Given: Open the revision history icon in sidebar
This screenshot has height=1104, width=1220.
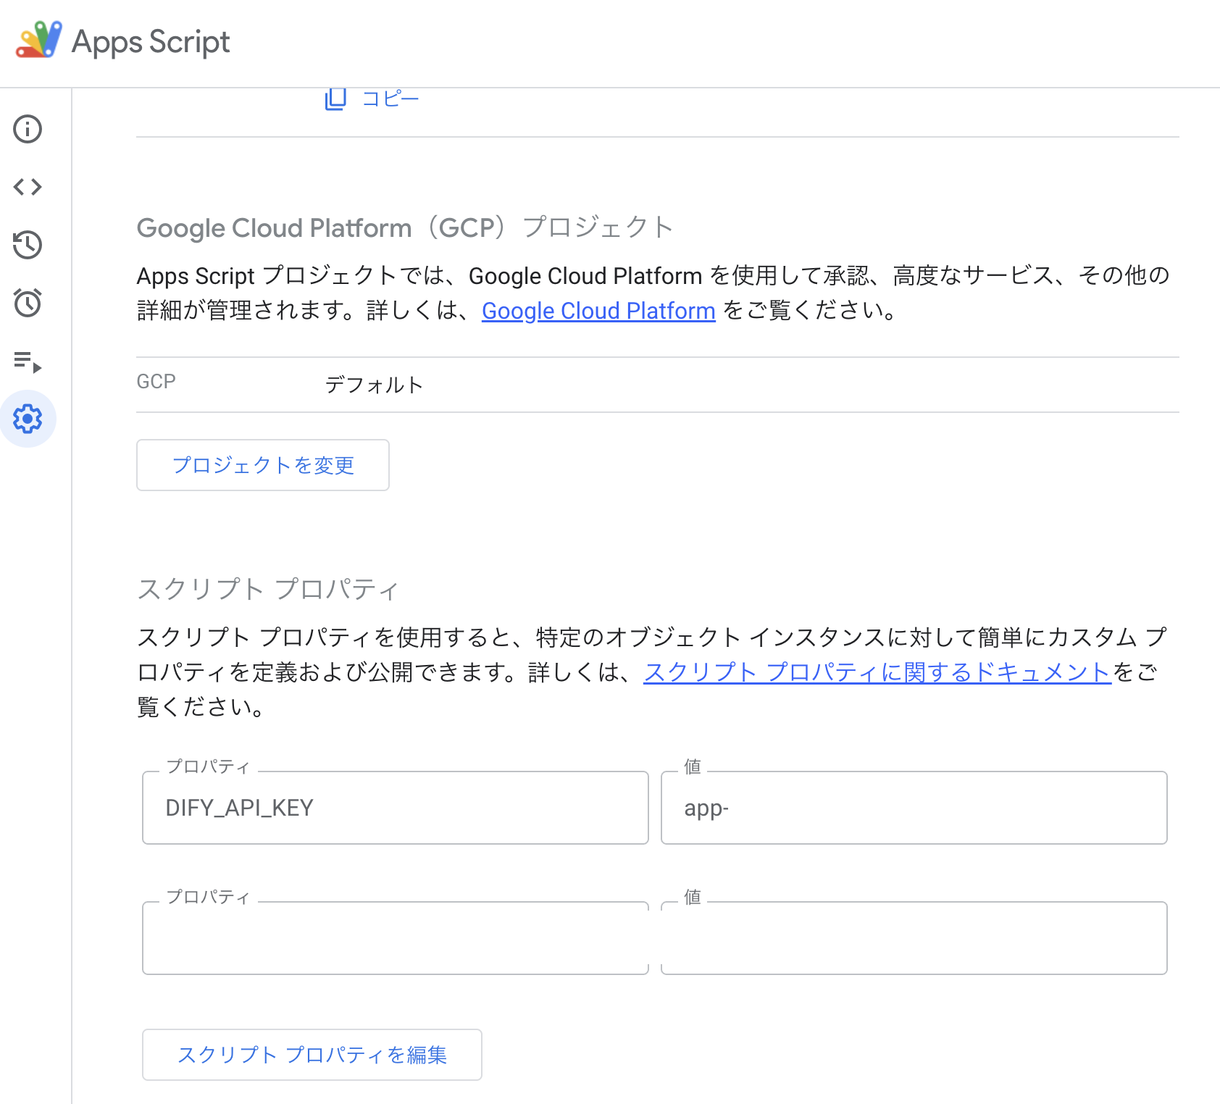Looking at the screenshot, I should pos(28,245).
